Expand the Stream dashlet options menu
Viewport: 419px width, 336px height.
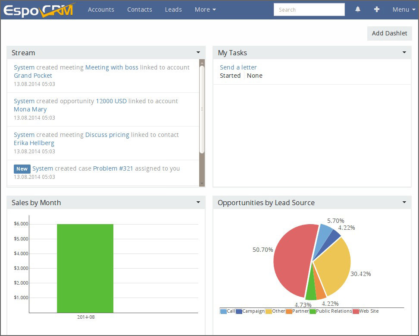click(198, 53)
